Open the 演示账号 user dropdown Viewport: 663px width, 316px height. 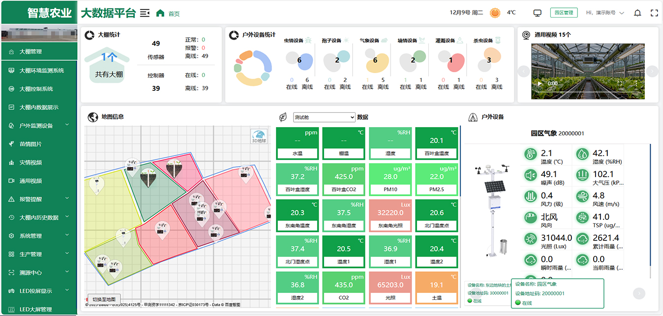point(605,13)
